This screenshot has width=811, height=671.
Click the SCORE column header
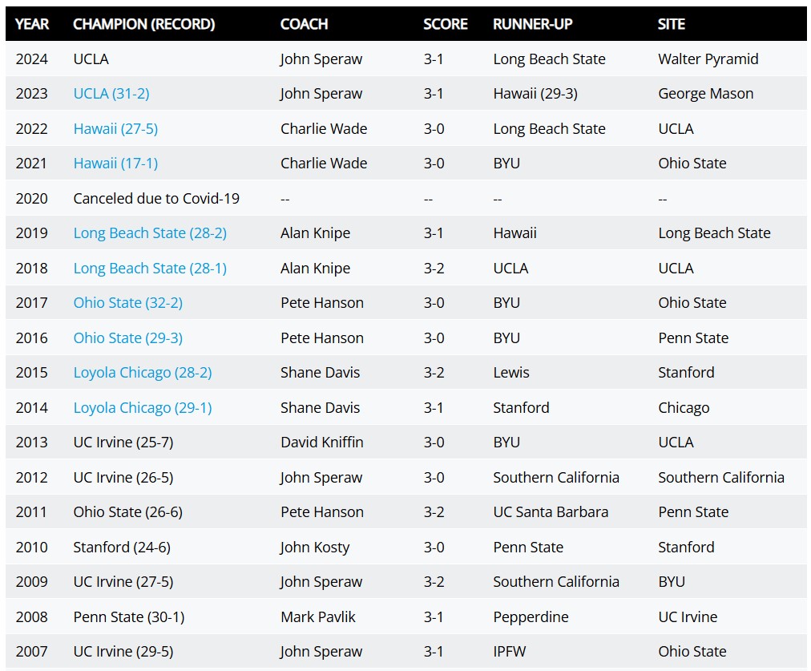click(x=446, y=24)
